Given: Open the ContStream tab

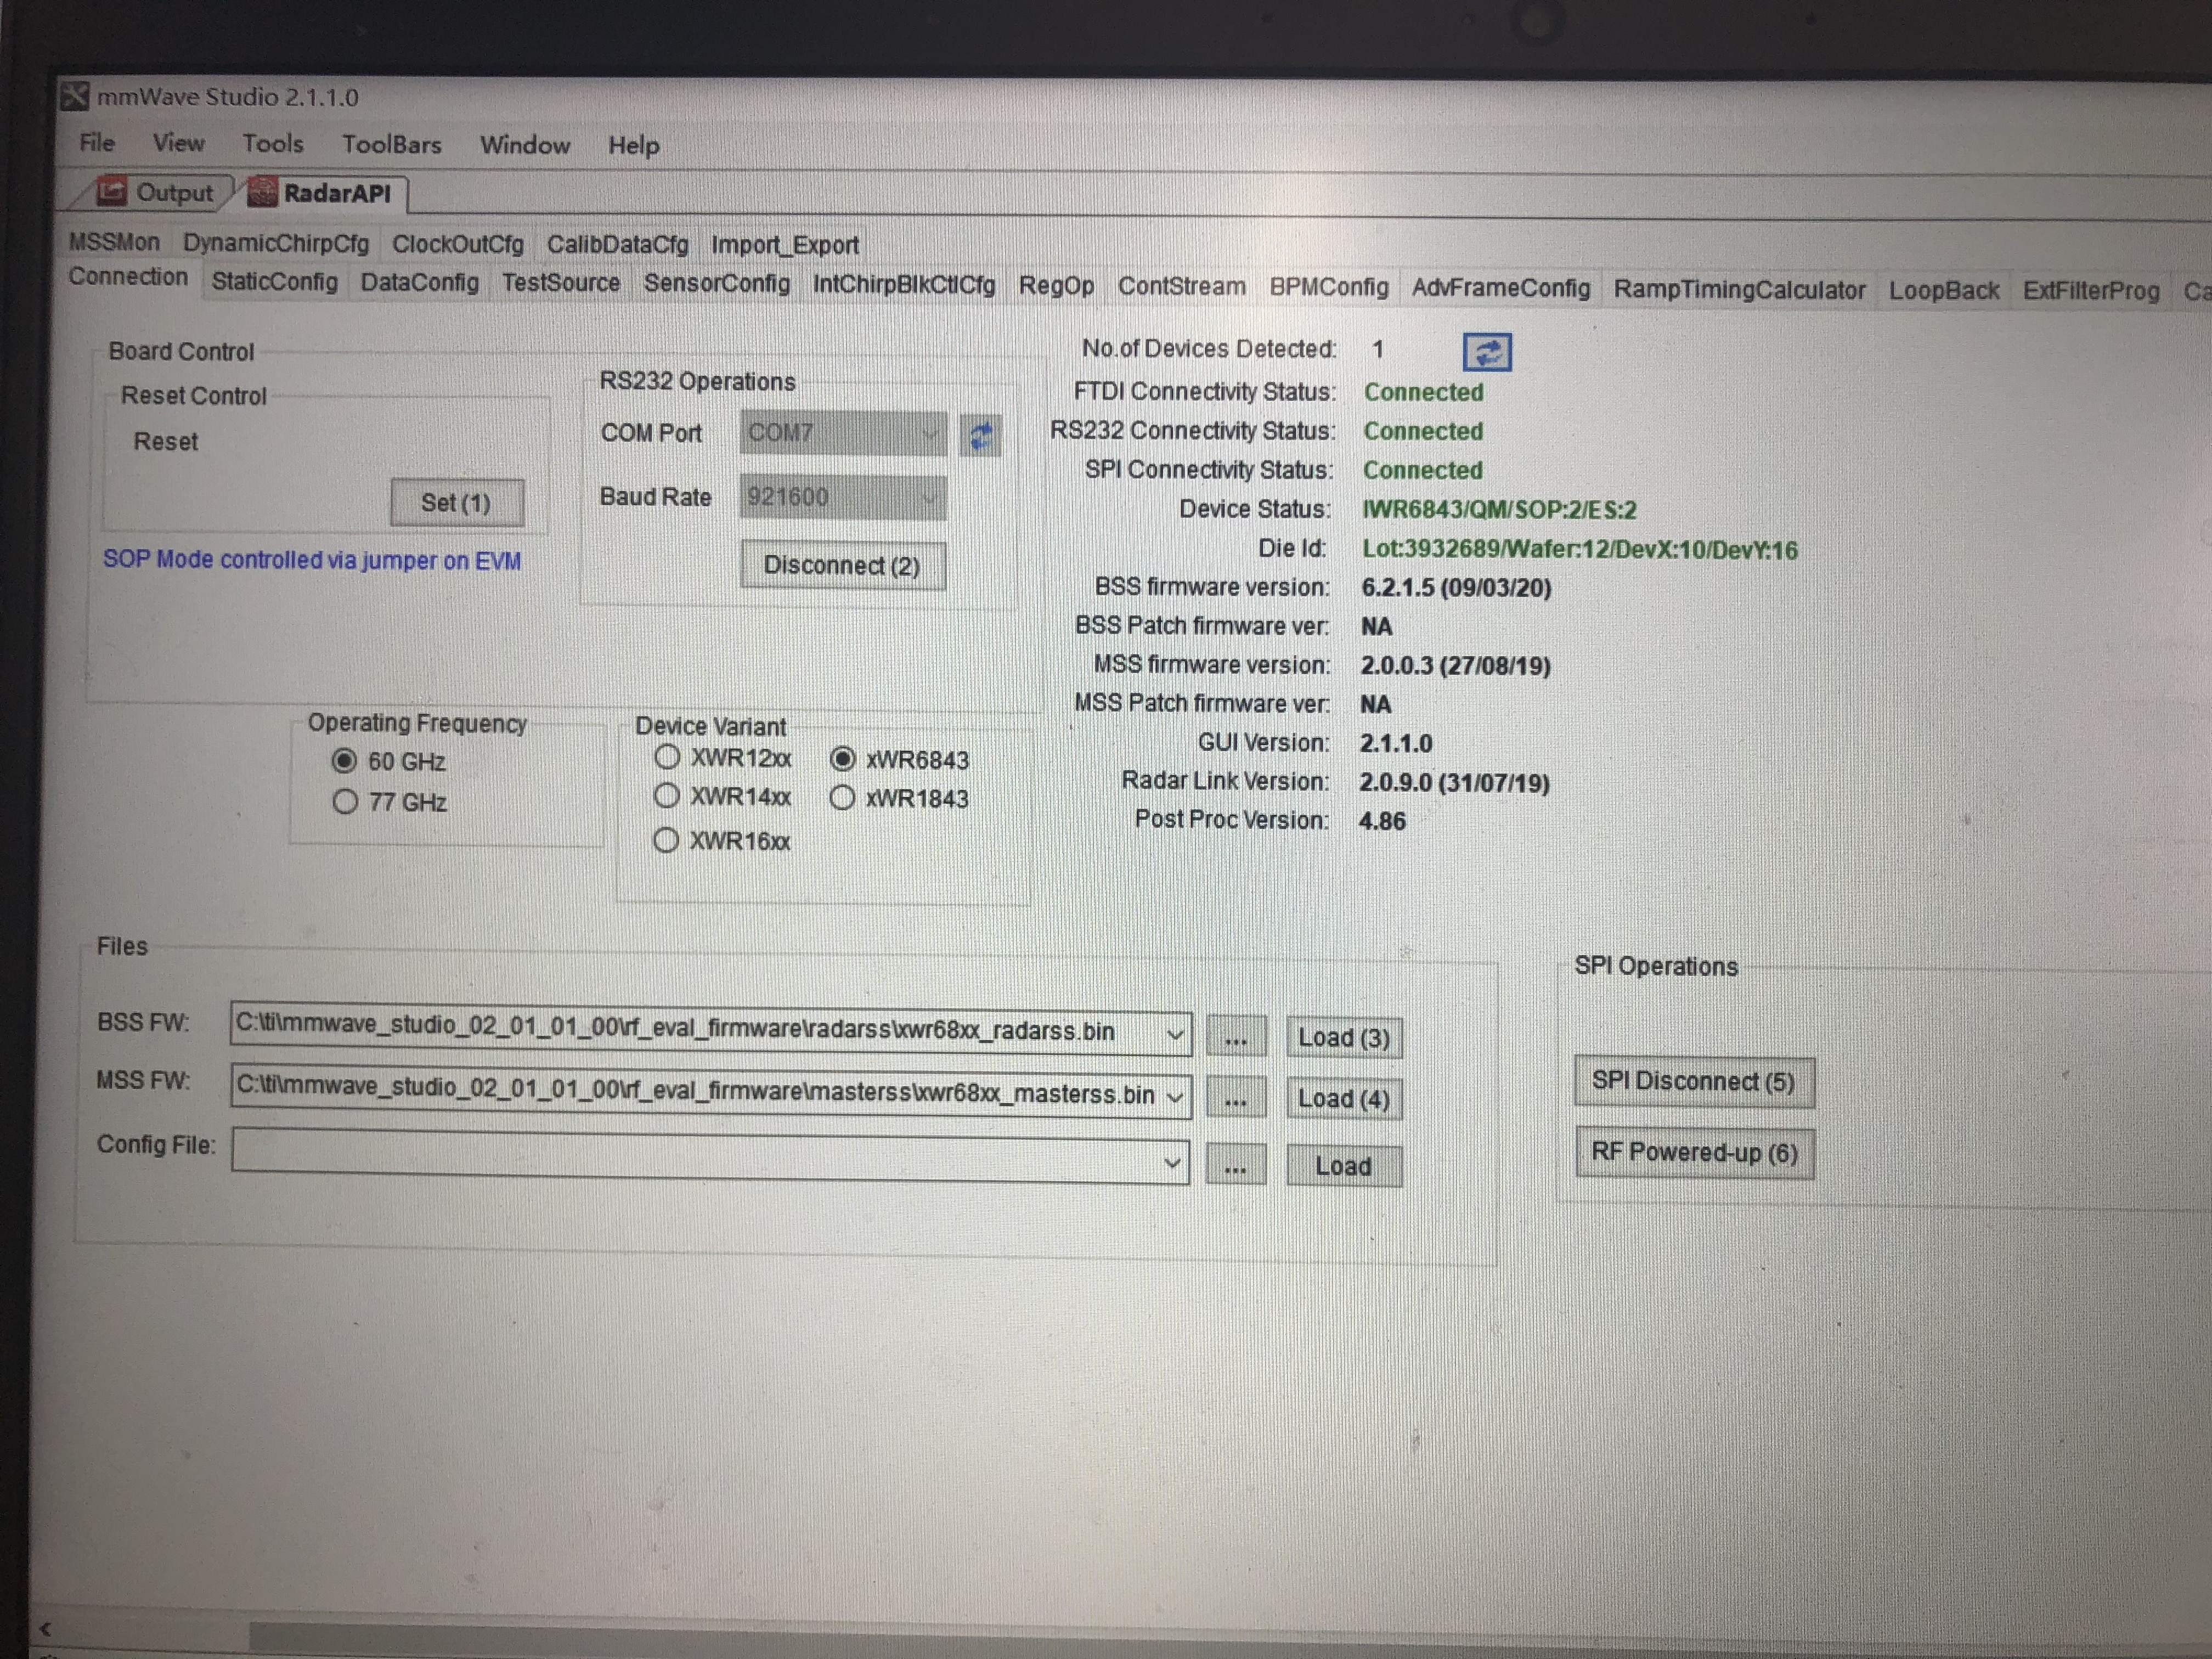Looking at the screenshot, I should click(1181, 287).
